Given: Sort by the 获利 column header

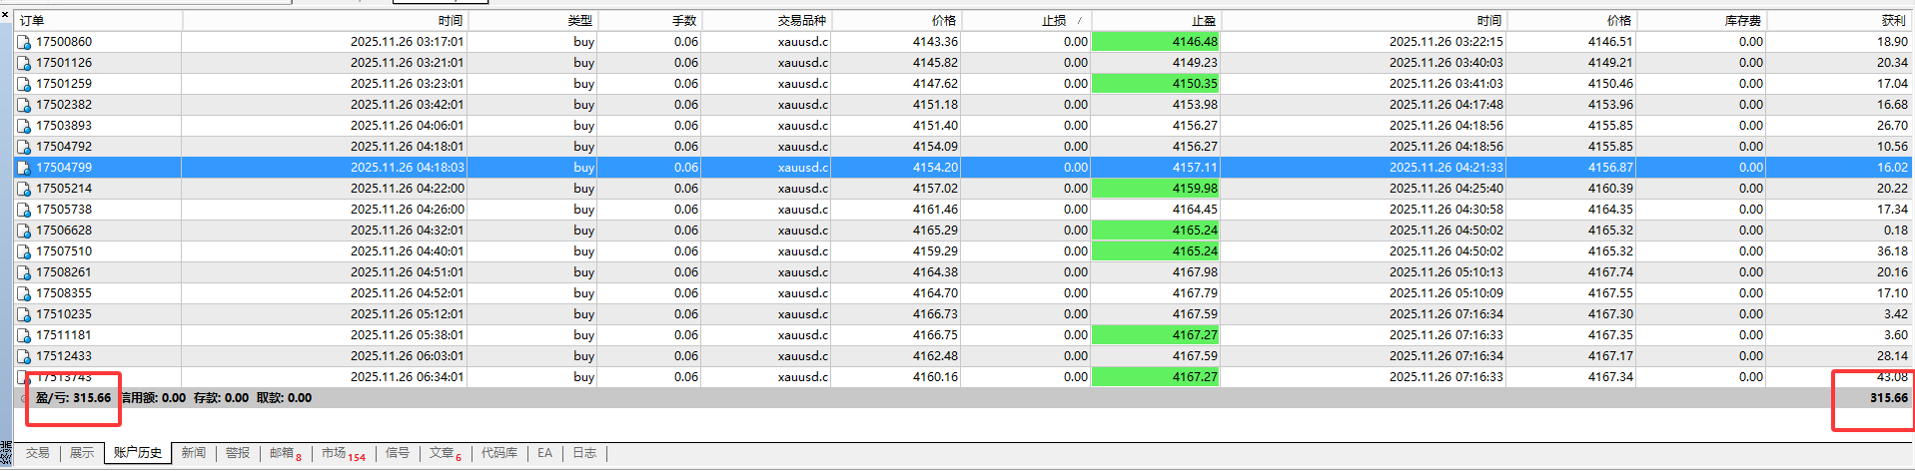Looking at the screenshot, I should click(1838, 20).
